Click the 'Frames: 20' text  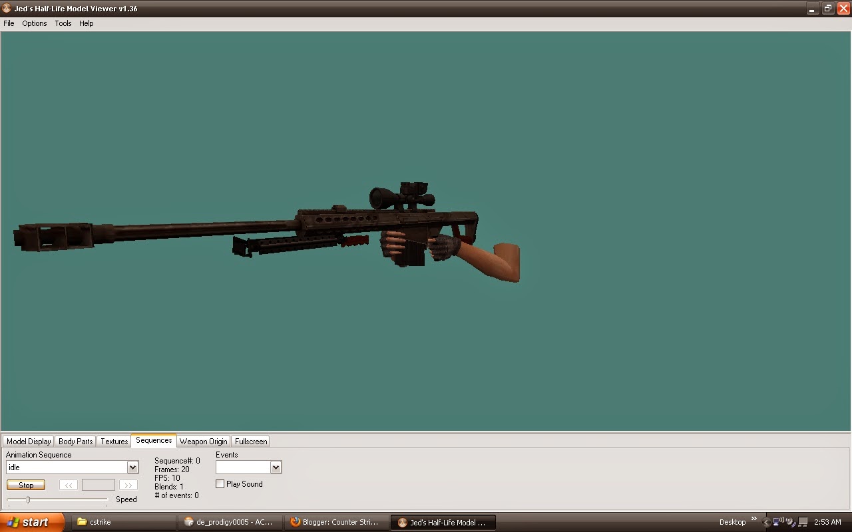[172, 469]
